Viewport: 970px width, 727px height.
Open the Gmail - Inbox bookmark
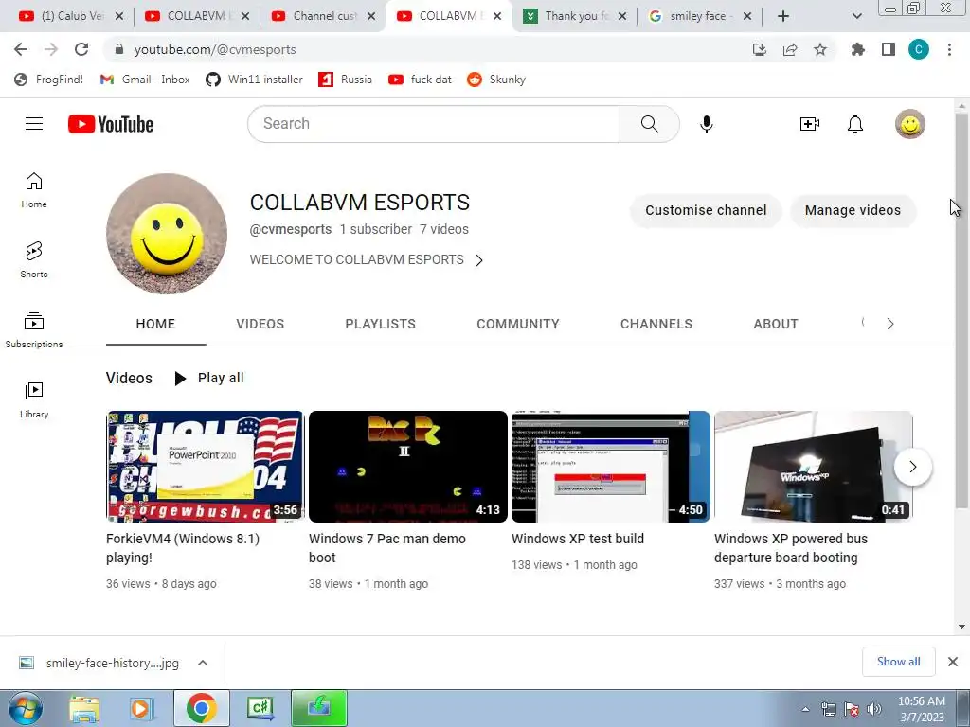point(145,80)
